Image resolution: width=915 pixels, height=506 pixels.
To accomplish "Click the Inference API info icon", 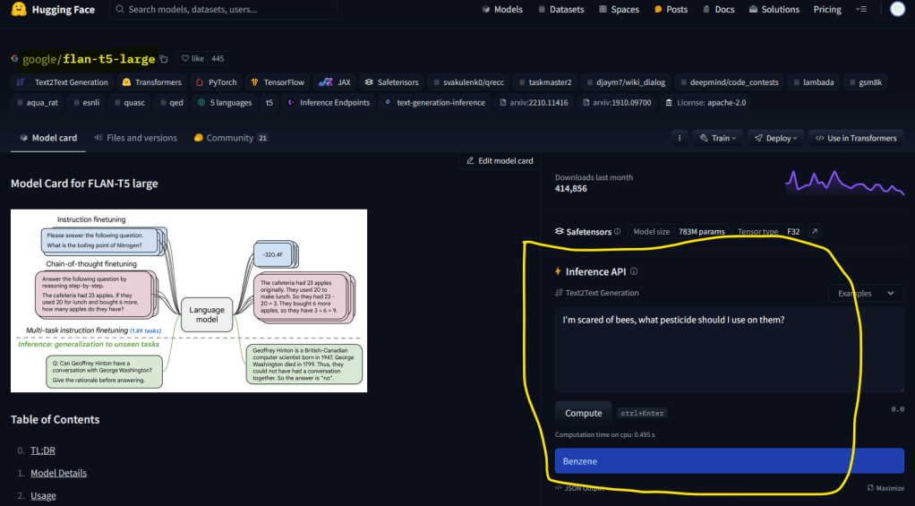I will pyautogui.click(x=634, y=271).
